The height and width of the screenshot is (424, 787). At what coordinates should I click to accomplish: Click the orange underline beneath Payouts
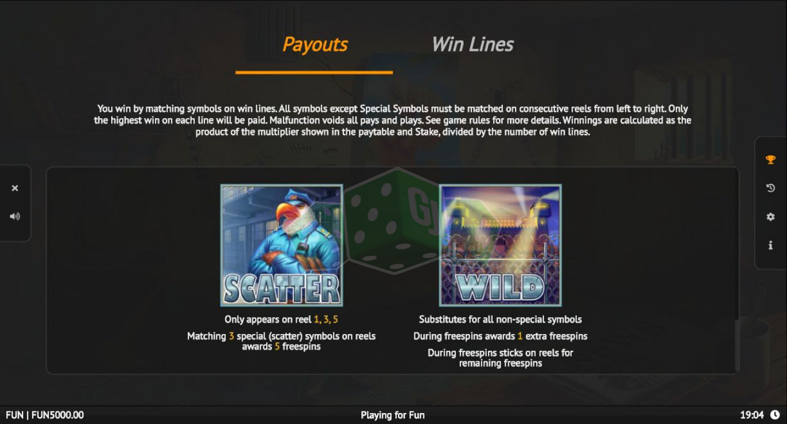point(314,73)
